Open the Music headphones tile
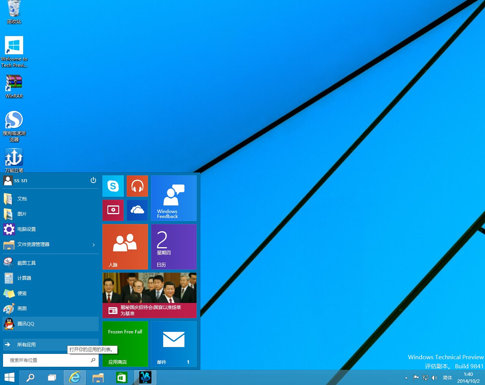This screenshot has height=385, width=485. point(137,186)
